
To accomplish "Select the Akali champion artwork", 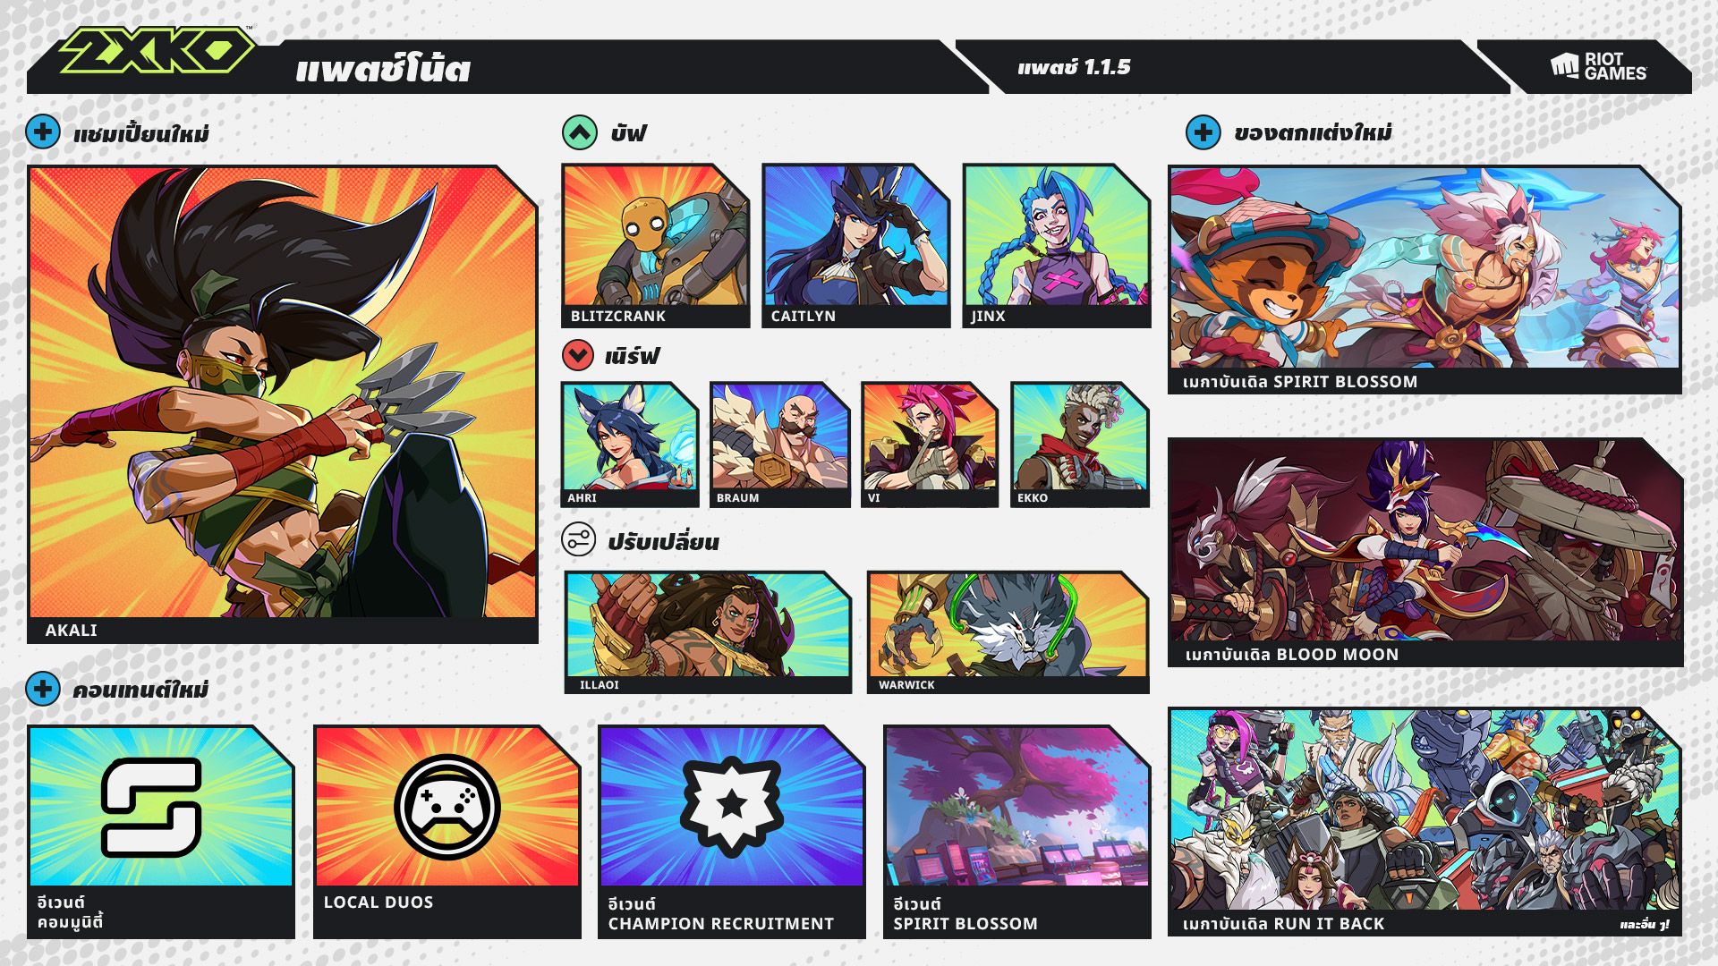I will coord(283,403).
